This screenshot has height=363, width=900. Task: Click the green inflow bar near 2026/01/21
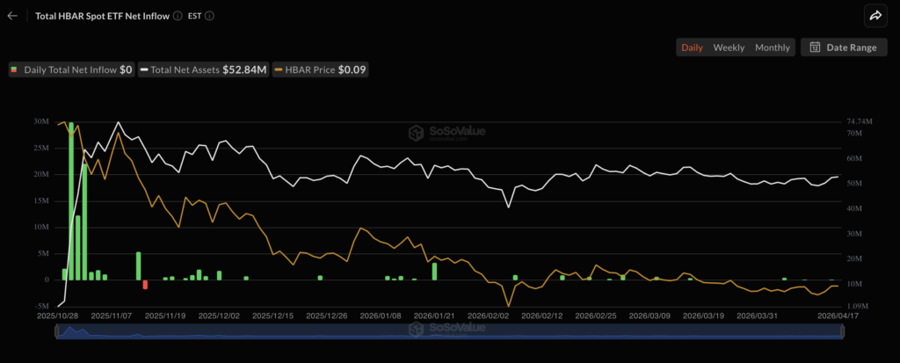click(434, 271)
